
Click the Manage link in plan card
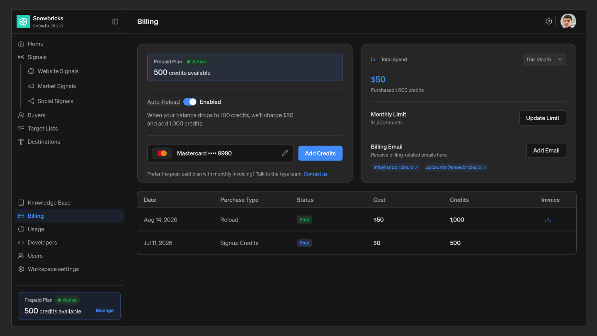click(x=104, y=310)
